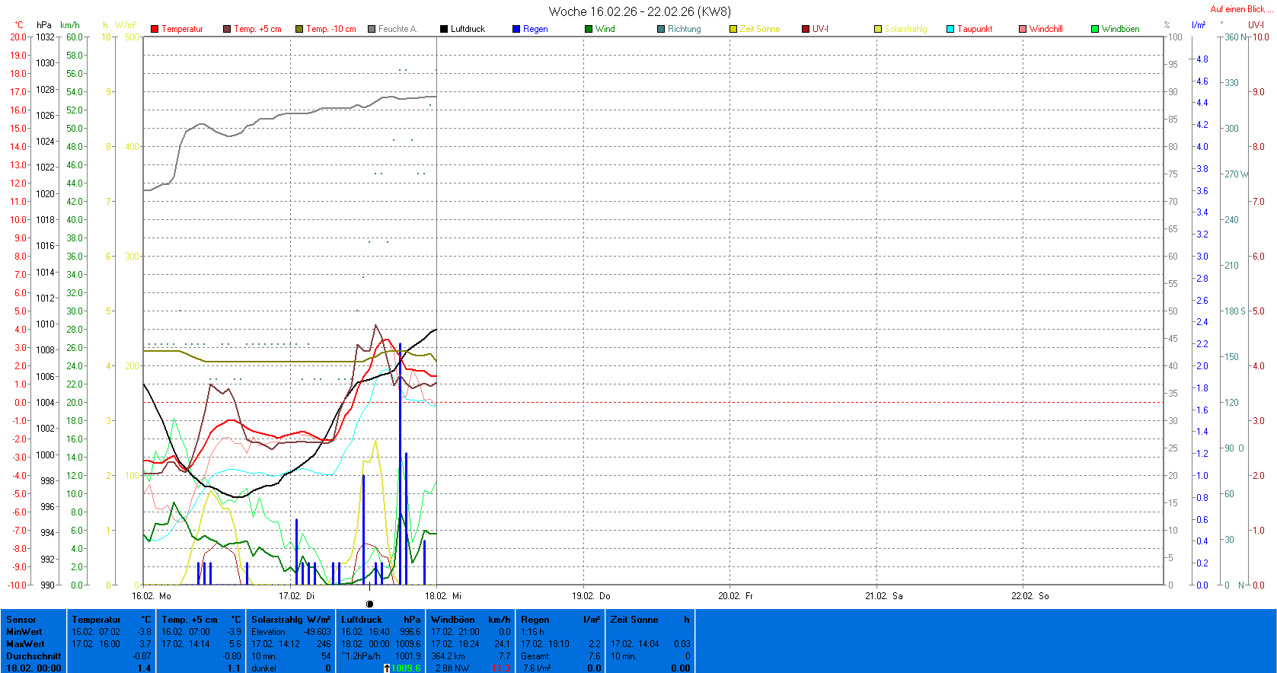The width and height of the screenshot is (1277, 673).
Task: Click the chart title 'Woche 16.02.26 - 22.02.26'
Action: click(639, 11)
